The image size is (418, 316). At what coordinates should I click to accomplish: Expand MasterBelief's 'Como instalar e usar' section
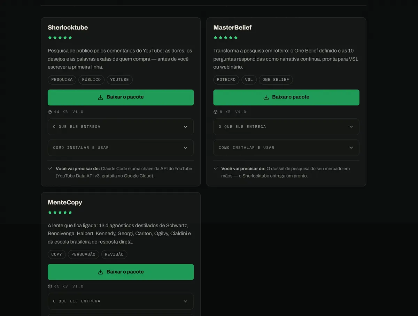(x=286, y=148)
